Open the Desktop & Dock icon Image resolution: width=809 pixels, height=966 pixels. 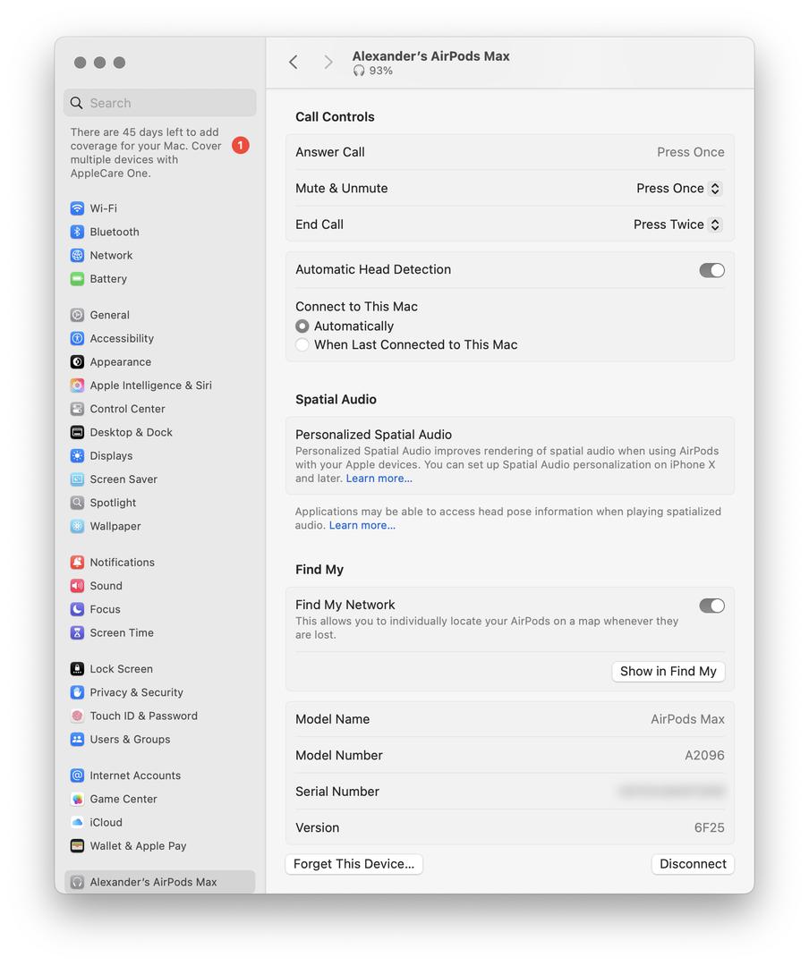[x=77, y=432]
